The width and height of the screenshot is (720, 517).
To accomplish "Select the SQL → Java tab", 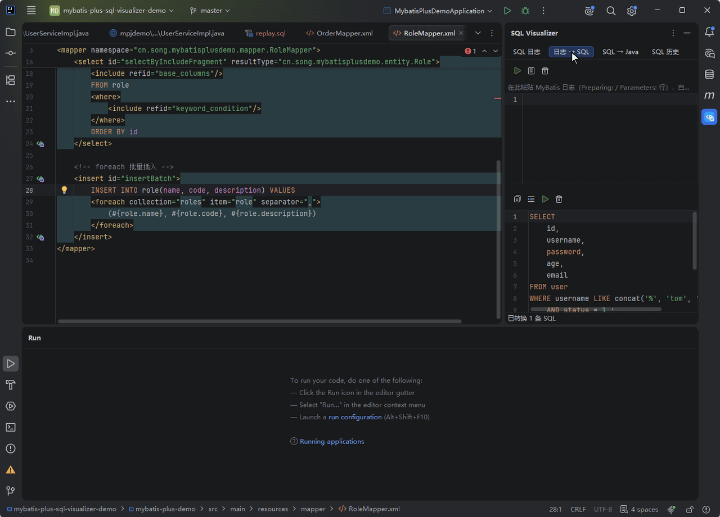I will [620, 52].
